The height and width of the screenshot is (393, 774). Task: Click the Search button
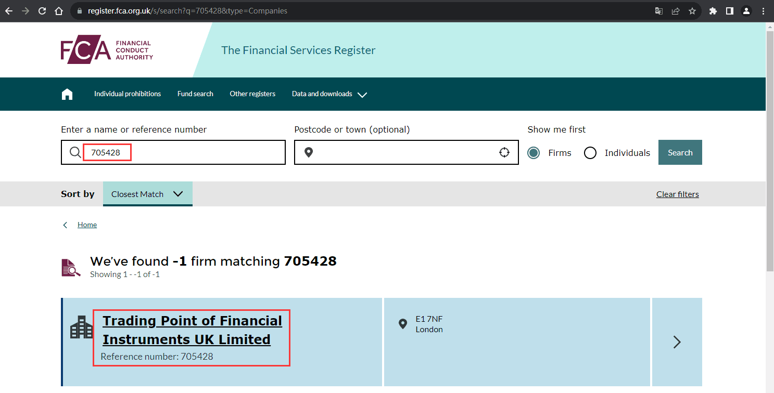tap(680, 152)
